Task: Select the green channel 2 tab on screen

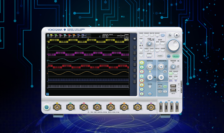Action: (57, 36)
